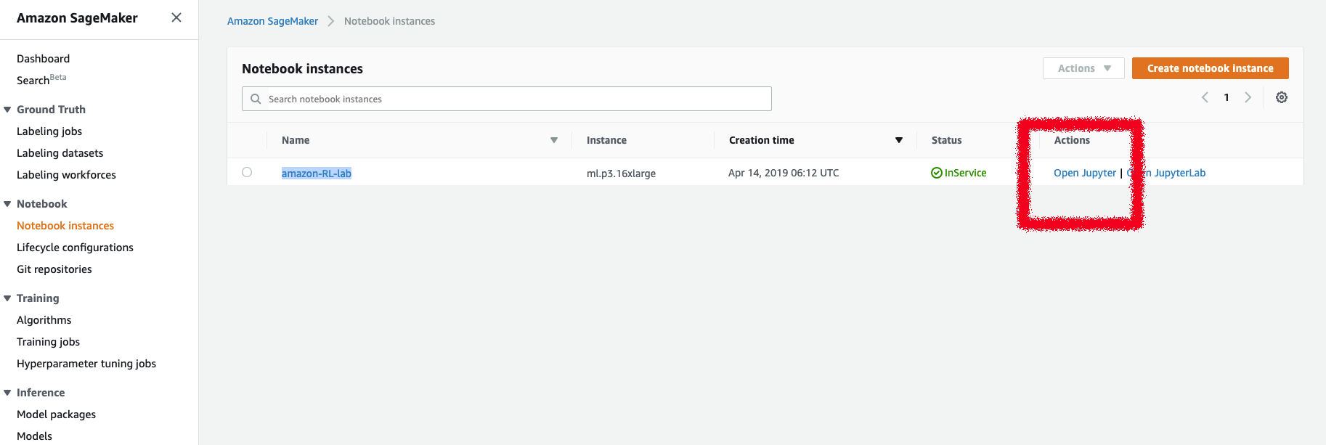Open the amazon-RL-lab instance link
Screen dimensions: 1326x445
(317, 173)
